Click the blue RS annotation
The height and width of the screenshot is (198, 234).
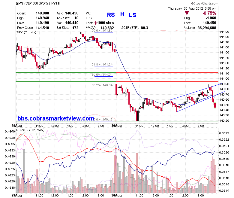(x=111, y=15)
